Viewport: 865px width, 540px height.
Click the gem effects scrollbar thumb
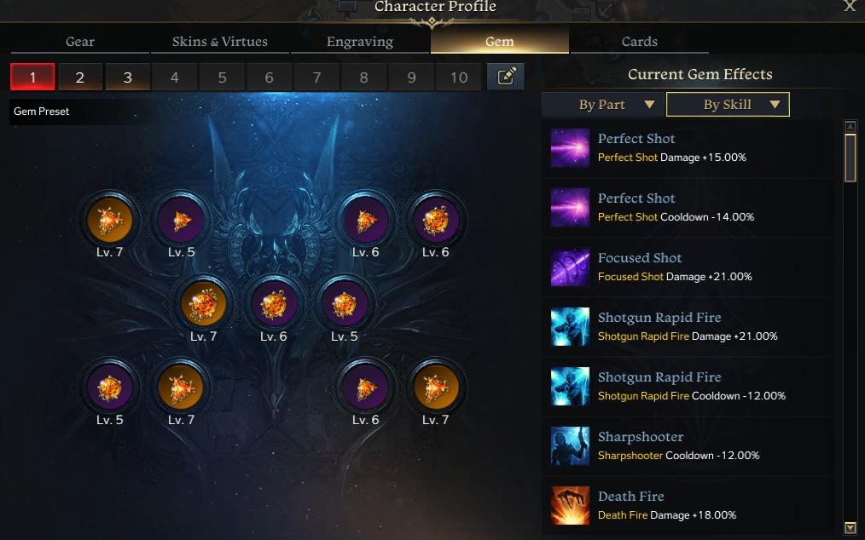tap(850, 158)
